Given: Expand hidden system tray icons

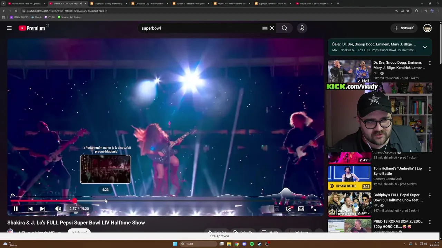Looking at the screenshot, I should tap(405, 244).
